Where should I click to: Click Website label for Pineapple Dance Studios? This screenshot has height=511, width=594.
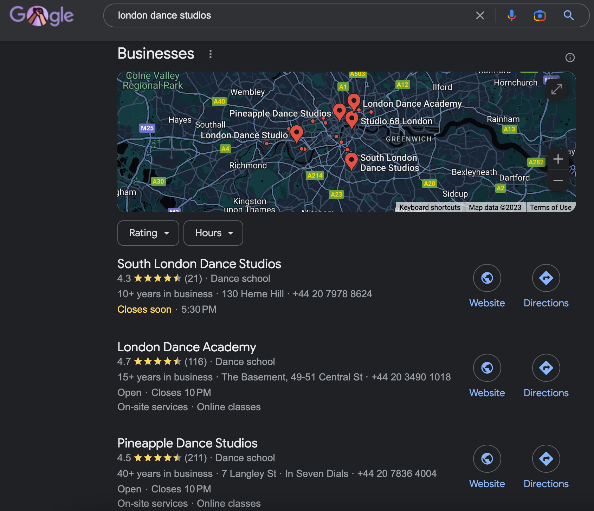coord(487,484)
